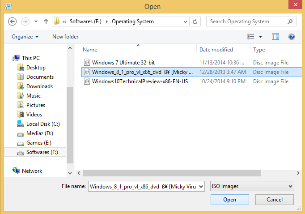Create a New folder
Screen dimensions: 305x214
[65, 37]
